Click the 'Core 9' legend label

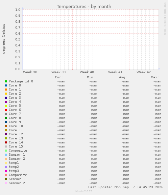point(15,122)
